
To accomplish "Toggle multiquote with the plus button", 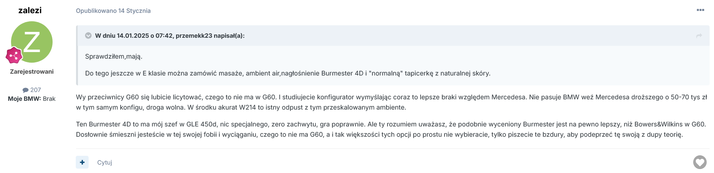I will (x=82, y=162).
